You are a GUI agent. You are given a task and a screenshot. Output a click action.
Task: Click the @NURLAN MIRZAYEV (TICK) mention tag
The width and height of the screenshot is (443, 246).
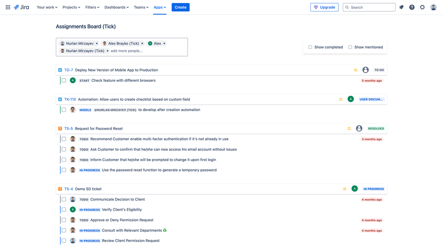click(x=115, y=110)
